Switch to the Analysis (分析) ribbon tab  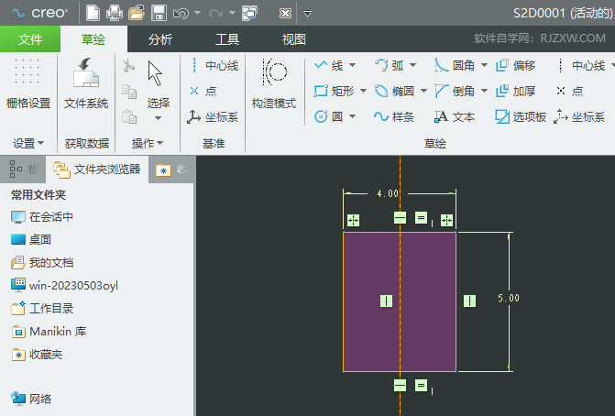(x=159, y=39)
